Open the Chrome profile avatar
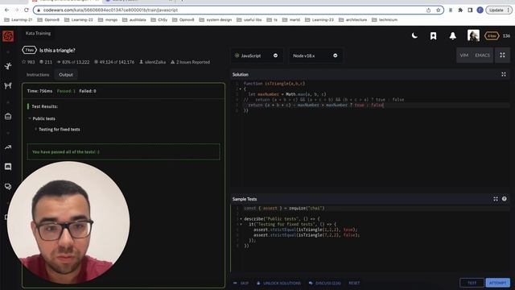Viewport: 515px width, 290px height. [480, 10]
